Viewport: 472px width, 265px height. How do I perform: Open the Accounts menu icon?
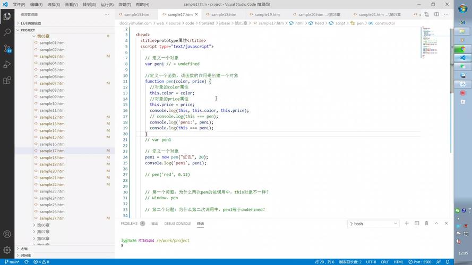7,234
